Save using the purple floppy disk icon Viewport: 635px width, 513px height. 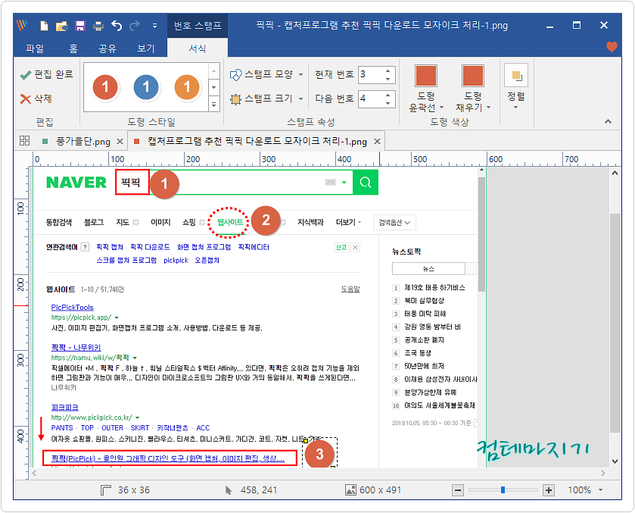click(80, 26)
